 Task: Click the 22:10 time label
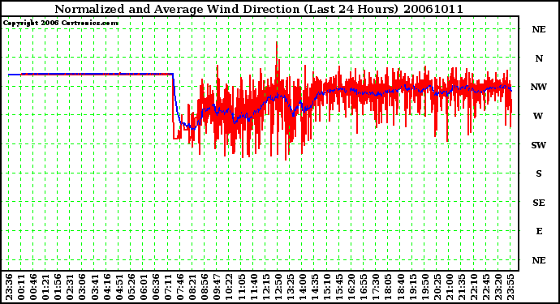(x=474, y=287)
